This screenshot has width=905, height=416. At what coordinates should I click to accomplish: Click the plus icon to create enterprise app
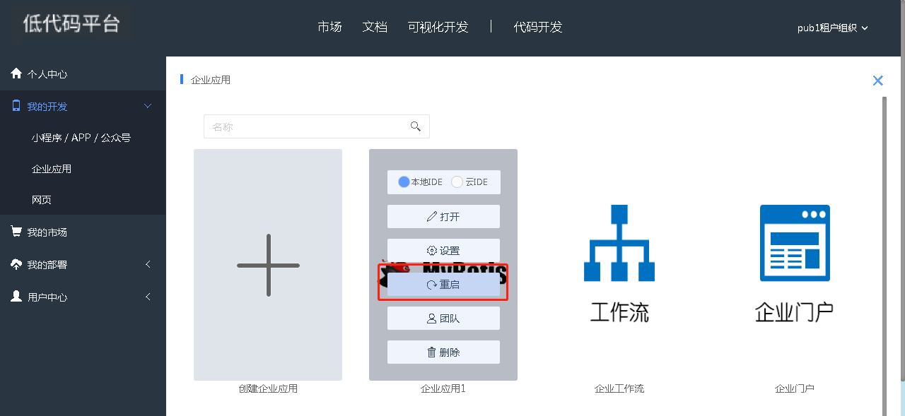(x=268, y=265)
